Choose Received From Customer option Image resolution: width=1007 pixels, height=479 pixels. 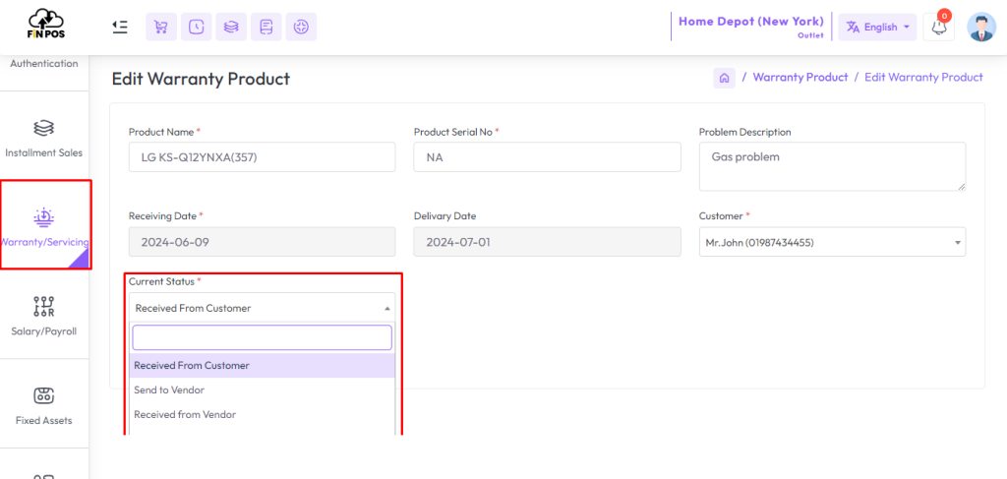[x=262, y=365]
